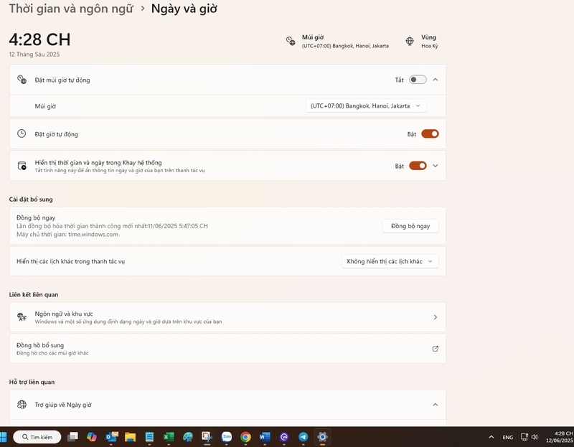Toggle Hiển thị thời gian trong Khay hệ thống
The image size is (574, 447).
pyautogui.click(x=418, y=166)
